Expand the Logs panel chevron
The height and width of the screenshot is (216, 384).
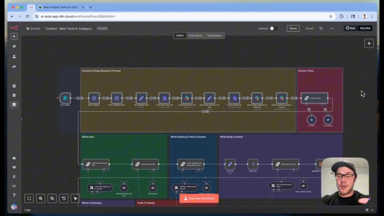click(x=372, y=210)
